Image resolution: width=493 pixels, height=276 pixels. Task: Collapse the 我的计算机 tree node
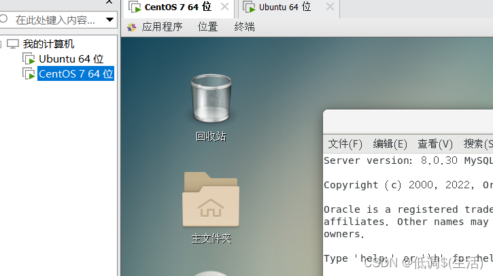pos(1,44)
